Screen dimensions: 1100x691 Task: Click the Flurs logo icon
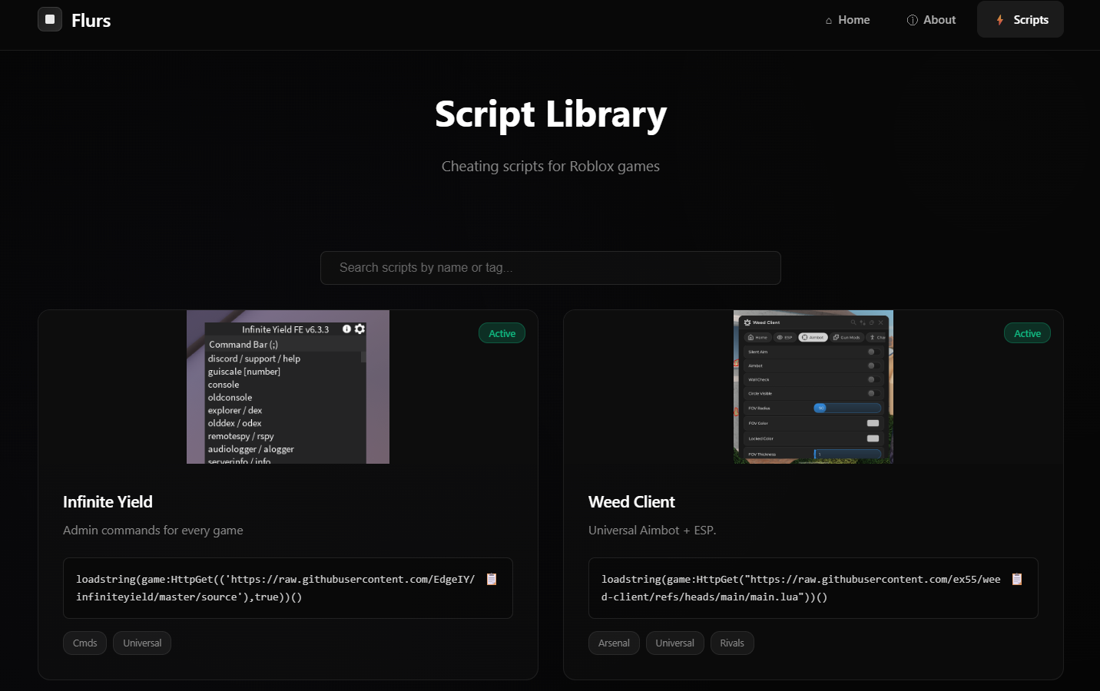pos(50,19)
